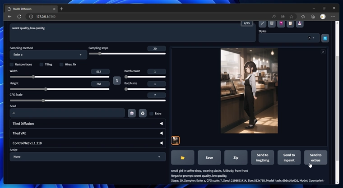Reload the browser page

pyautogui.click(x=19, y=17)
